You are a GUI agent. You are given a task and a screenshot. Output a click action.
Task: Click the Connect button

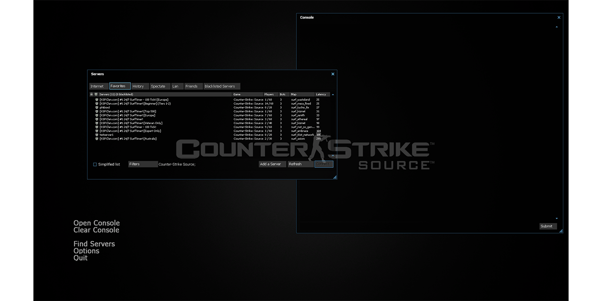pyautogui.click(x=324, y=164)
